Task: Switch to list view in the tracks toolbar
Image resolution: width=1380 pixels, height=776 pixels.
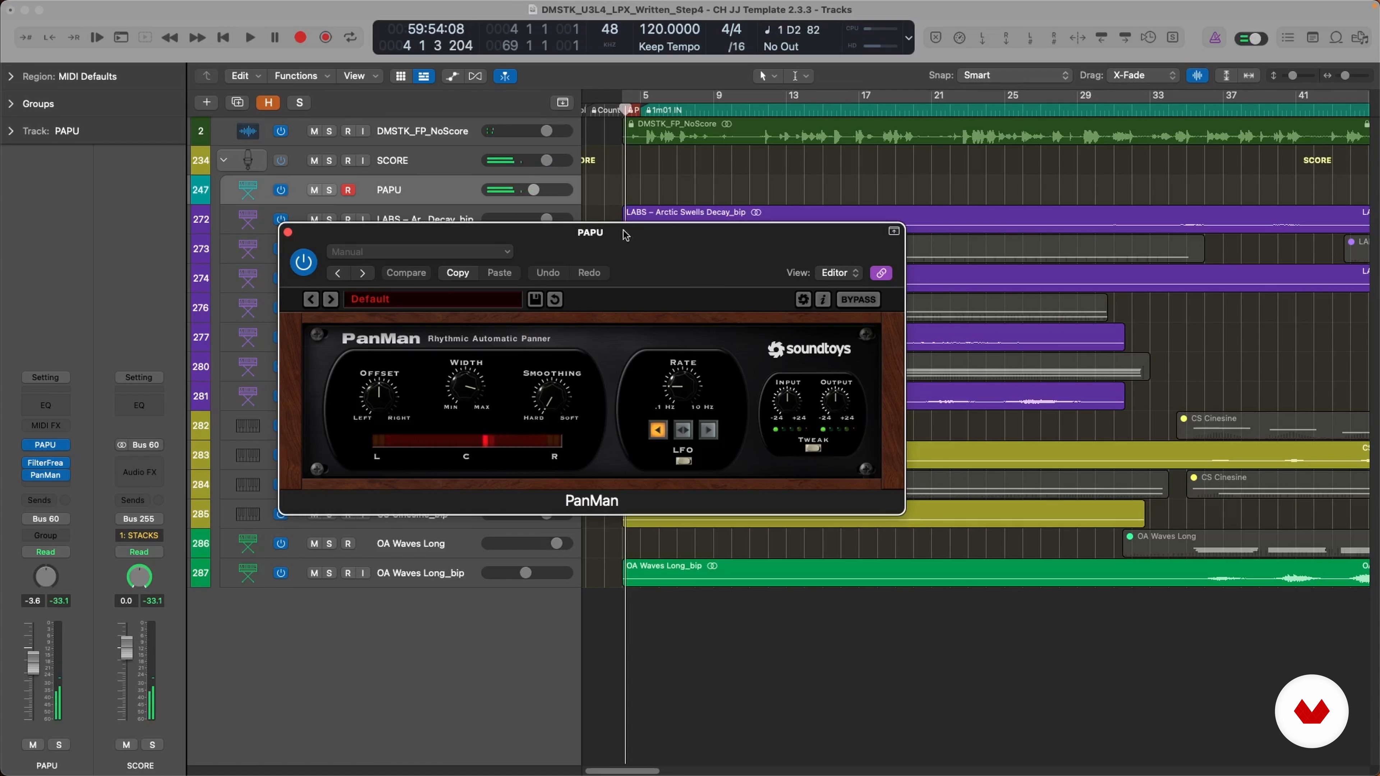Action: point(424,76)
